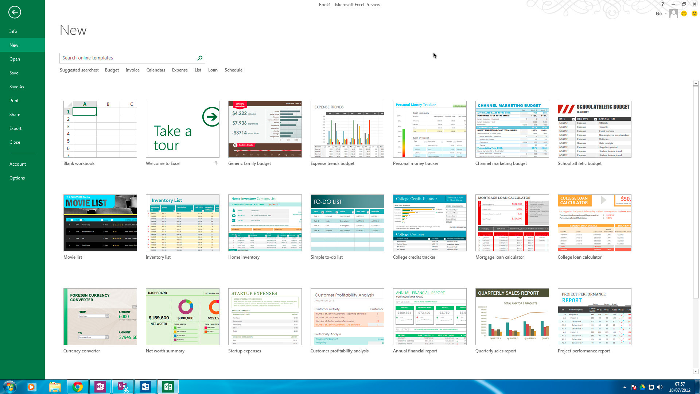Open Windows Explorer from taskbar
Screen dimensions: 700x394
click(x=55, y=387)
